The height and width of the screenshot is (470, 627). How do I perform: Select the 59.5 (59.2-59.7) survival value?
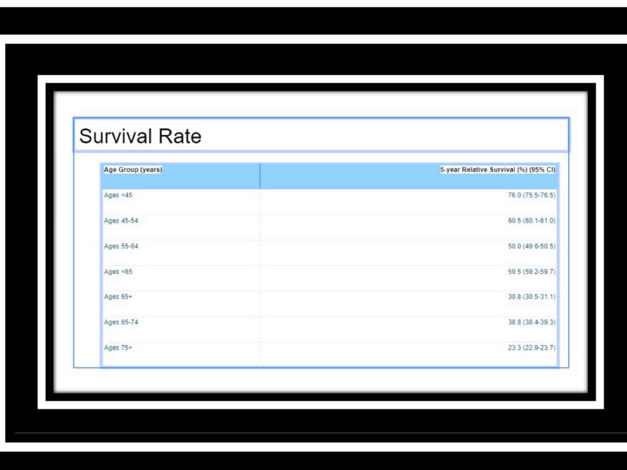click(531, 272)
